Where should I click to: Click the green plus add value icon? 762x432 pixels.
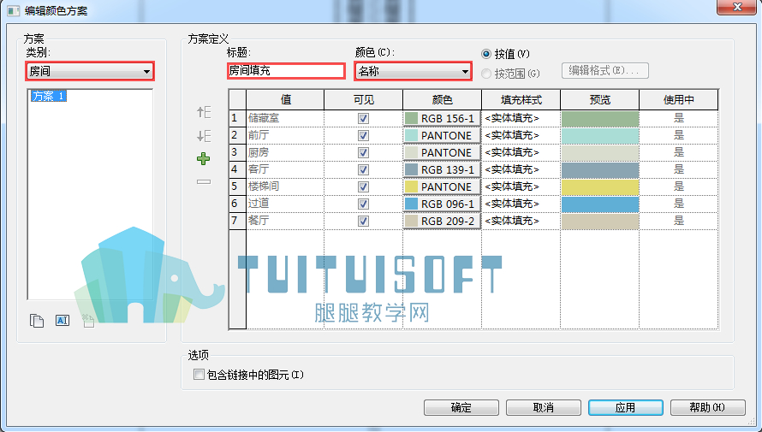coord(203,159)
